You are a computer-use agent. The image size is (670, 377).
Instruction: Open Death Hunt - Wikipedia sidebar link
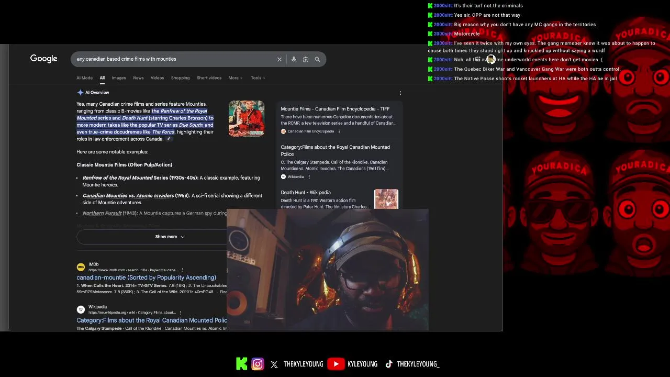tap(306, 193)
